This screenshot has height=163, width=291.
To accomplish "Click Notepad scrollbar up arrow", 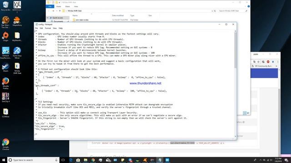I will [236, 31].
